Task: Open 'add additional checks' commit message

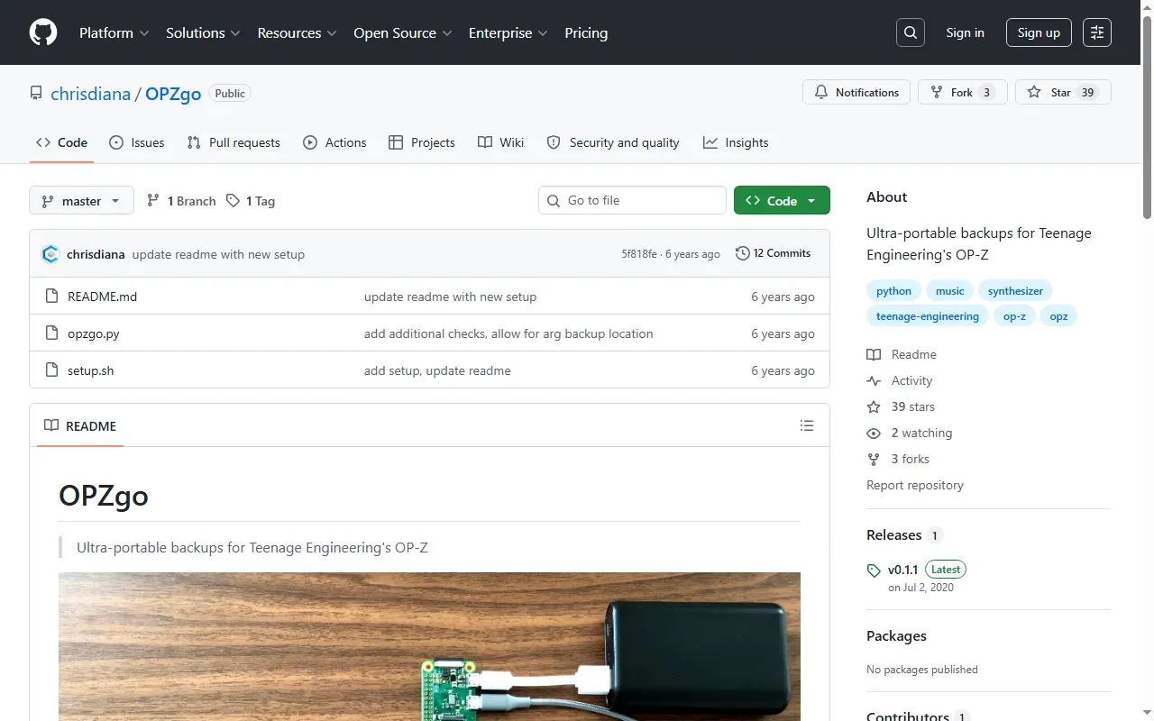Action: 508,333
